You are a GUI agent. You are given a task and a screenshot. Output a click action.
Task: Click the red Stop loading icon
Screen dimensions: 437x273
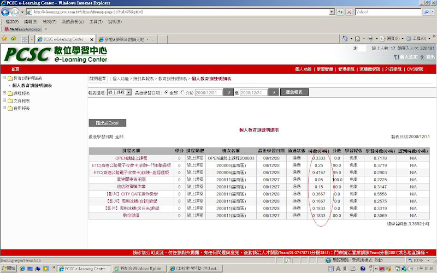click(x=349, y=12)
